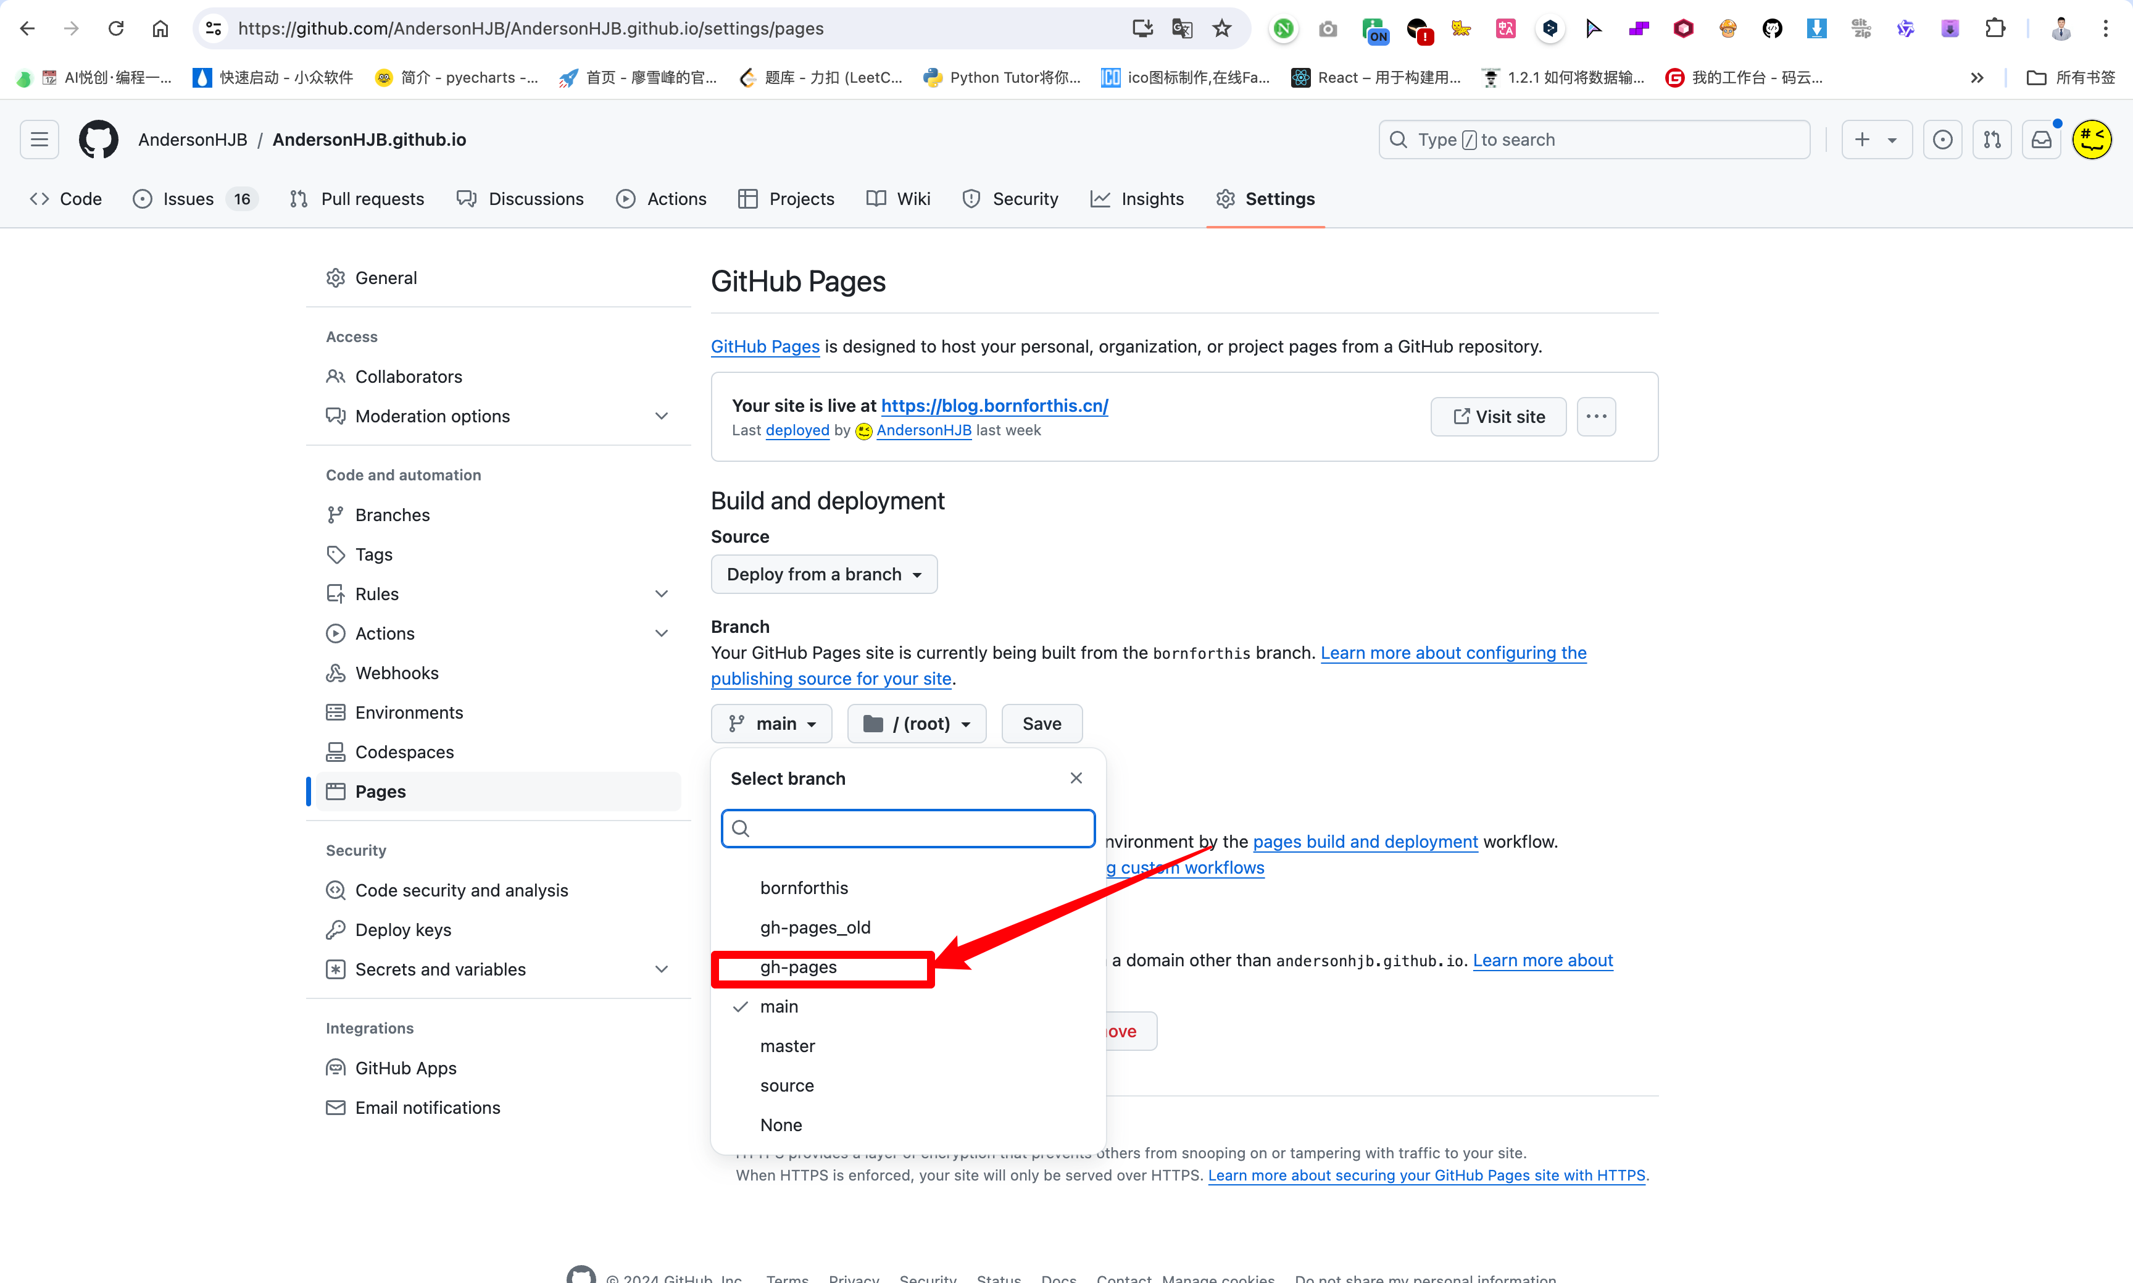
Task: Click the translate page icon in address bar
Action: tap(1181, 28)
